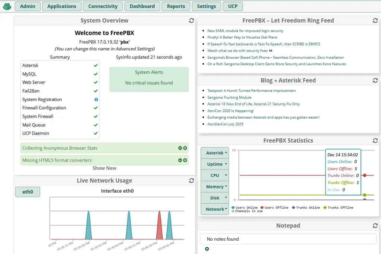Open the Reports menu

(176, 6)
